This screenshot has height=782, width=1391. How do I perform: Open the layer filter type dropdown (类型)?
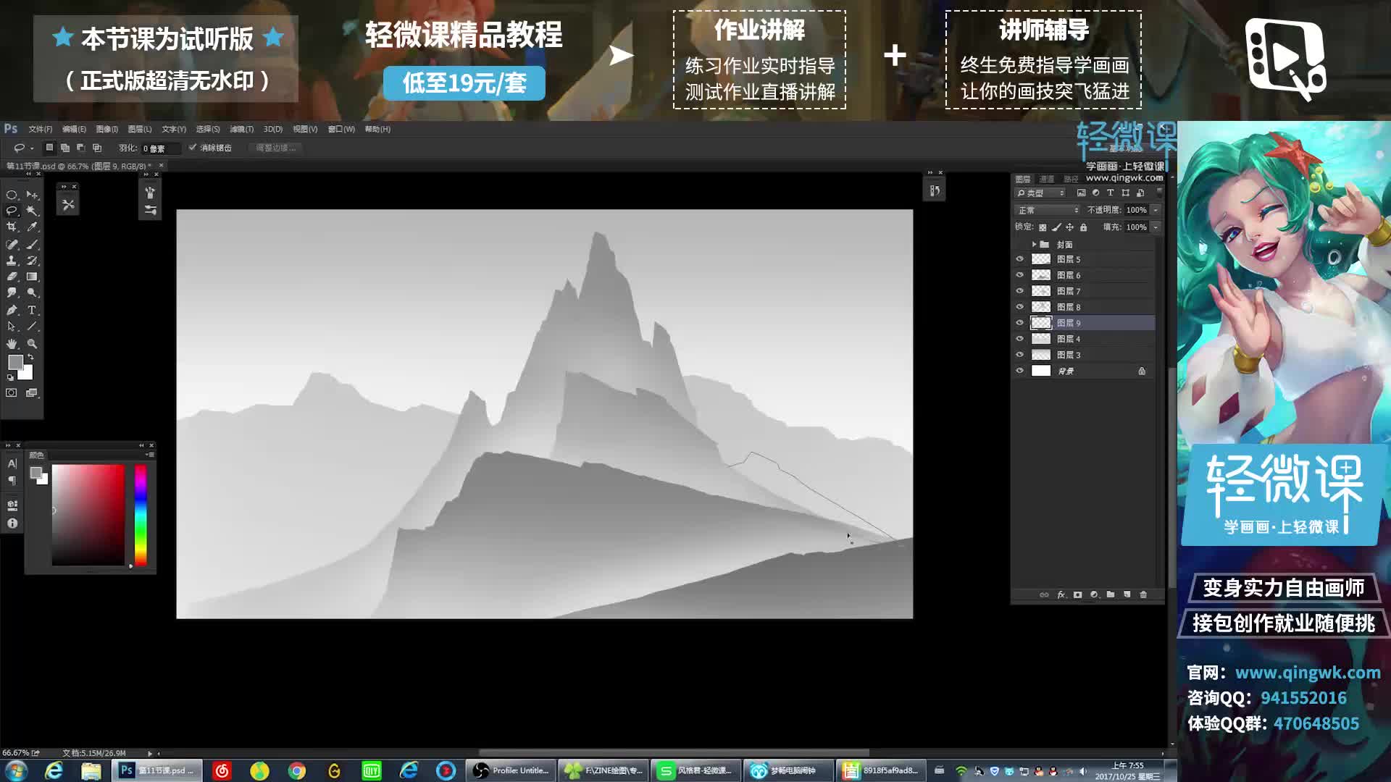[1040, 193]
